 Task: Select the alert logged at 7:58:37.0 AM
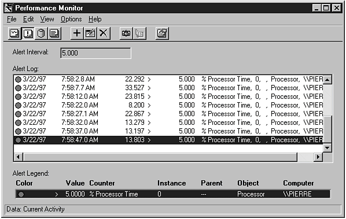pyautogui.click(x=168, y=131)
